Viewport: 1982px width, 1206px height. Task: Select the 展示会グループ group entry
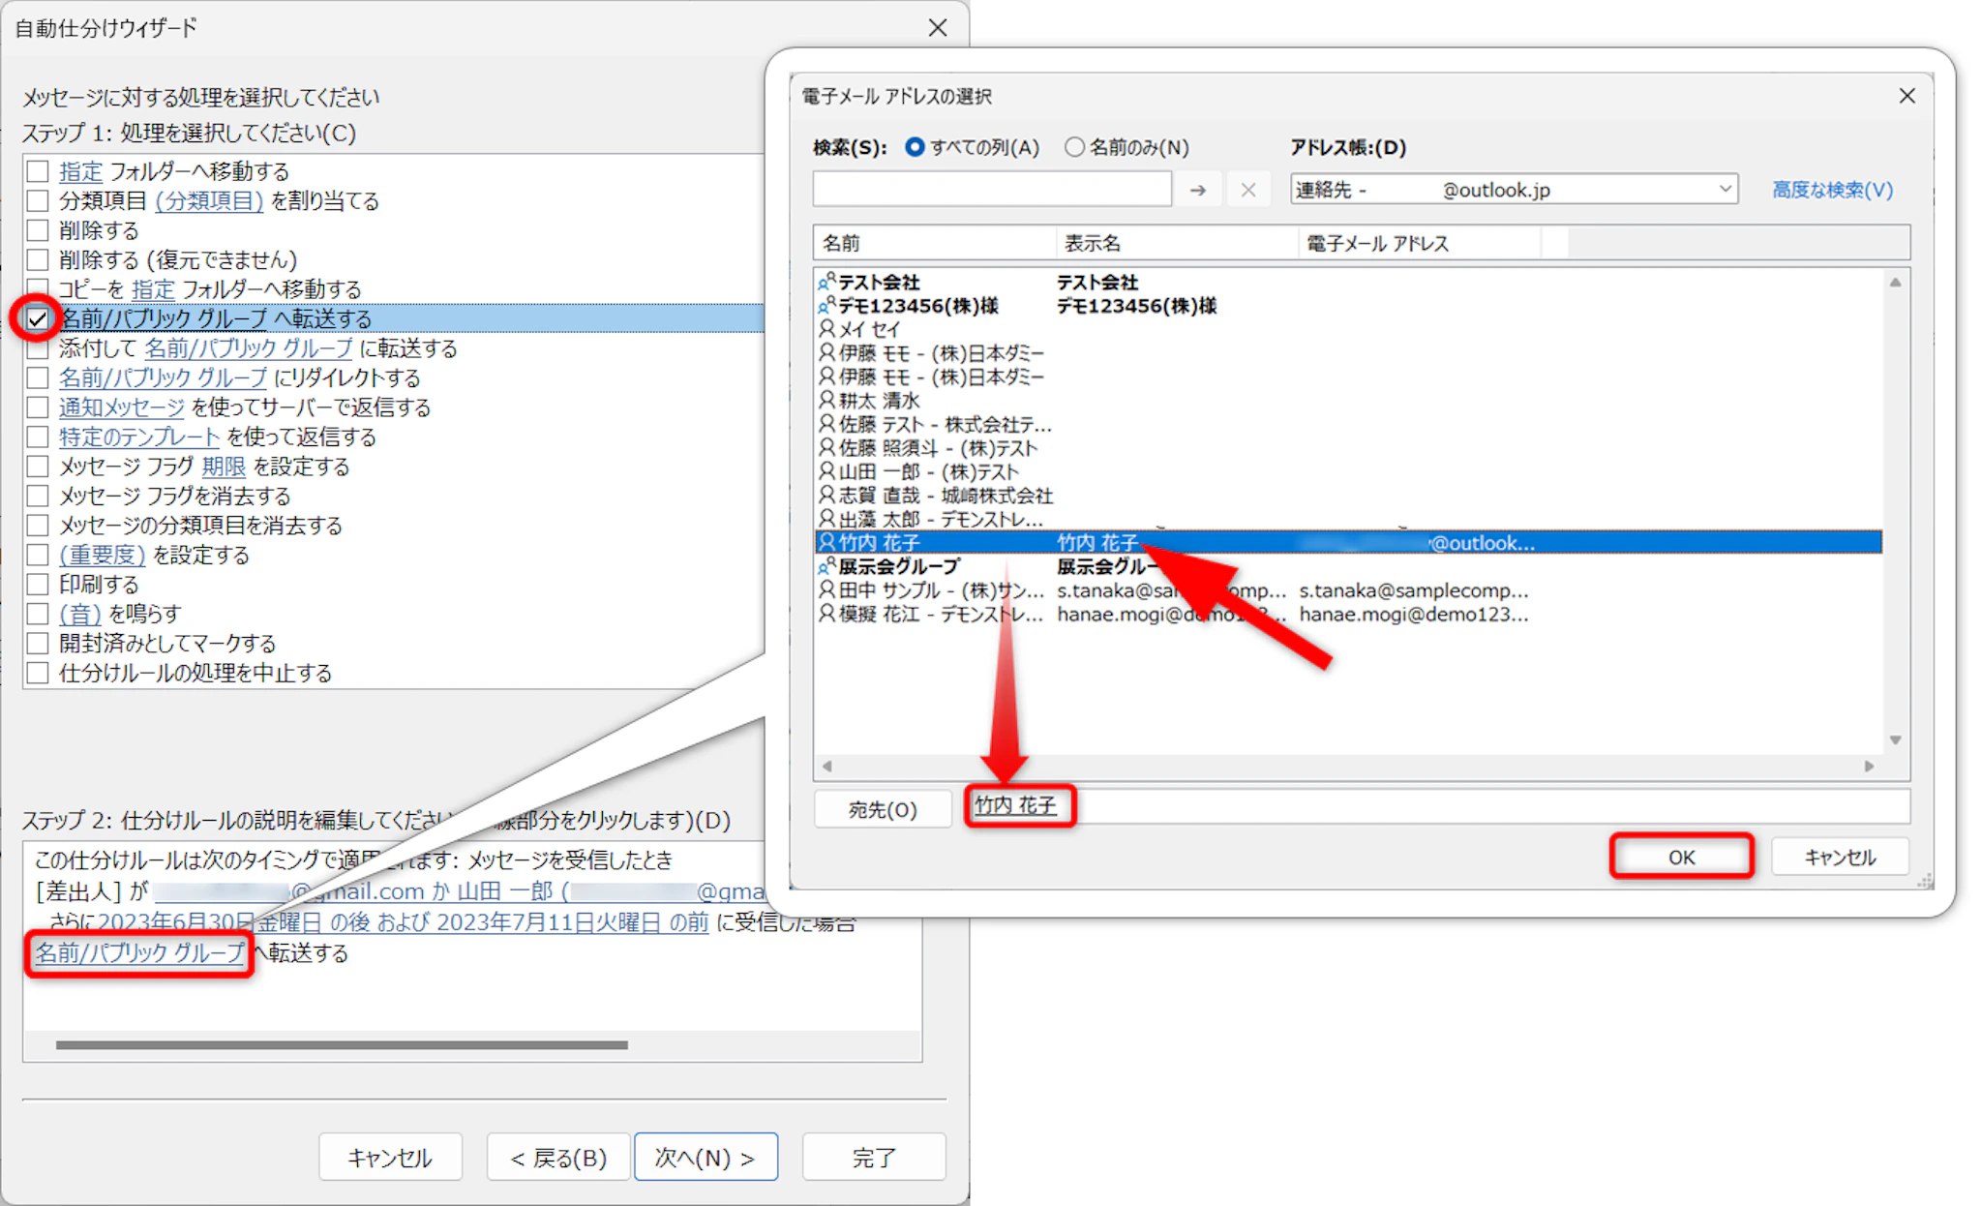[898, 566]
